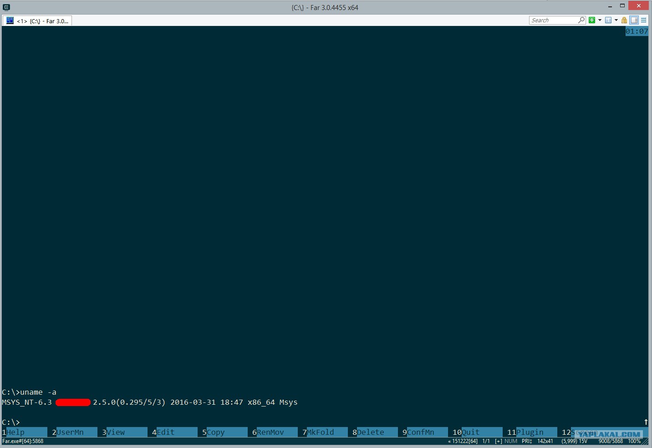Image resolution: width=652 pixels, height=448 pixels.
Task: Click the 10 Quit key bar button
Action: pyautogui.click(x=478, y=432)
